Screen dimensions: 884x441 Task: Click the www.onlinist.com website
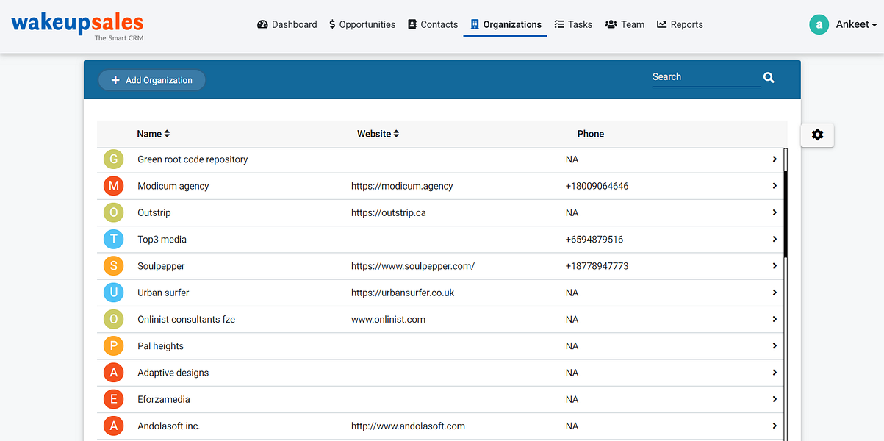tap(388, 319)
